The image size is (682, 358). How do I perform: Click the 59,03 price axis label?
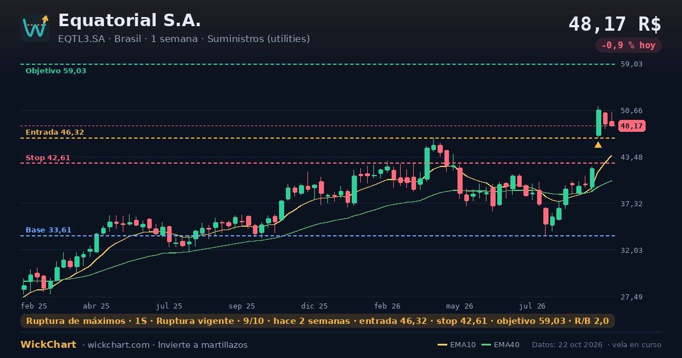(x=631, y=64)
